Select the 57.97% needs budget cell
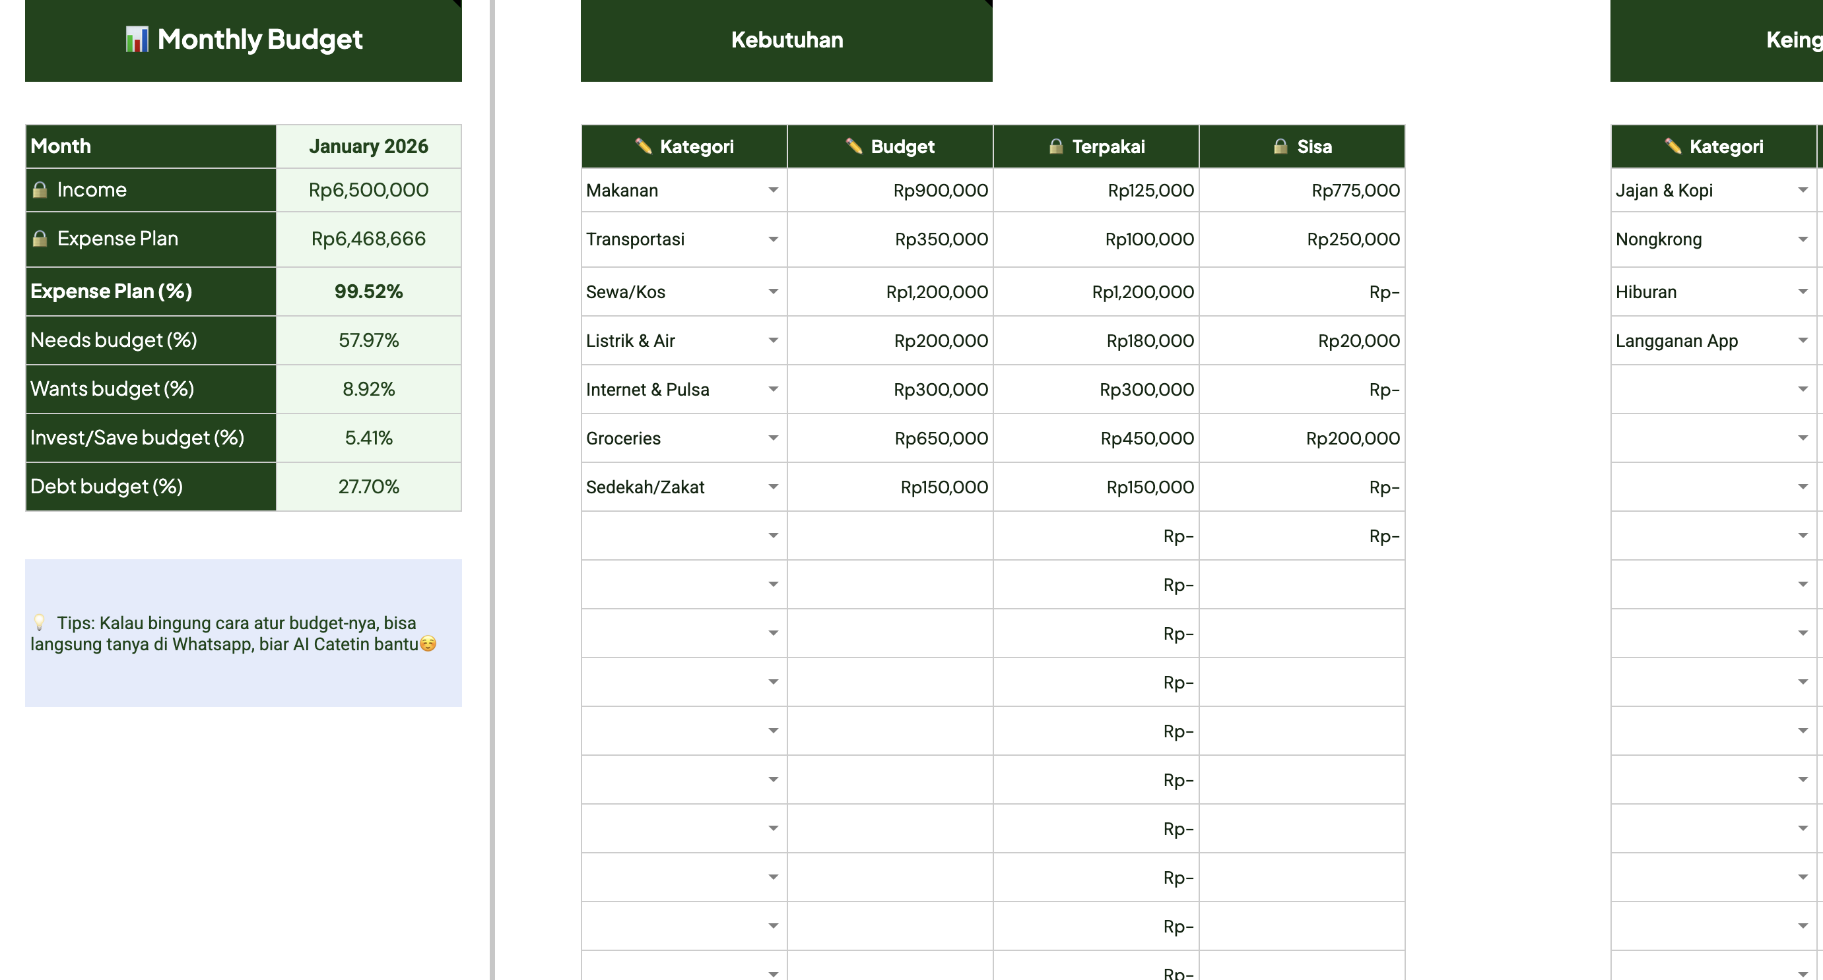Viewport: 1823px width, 980px height. [x=369, y=340]
